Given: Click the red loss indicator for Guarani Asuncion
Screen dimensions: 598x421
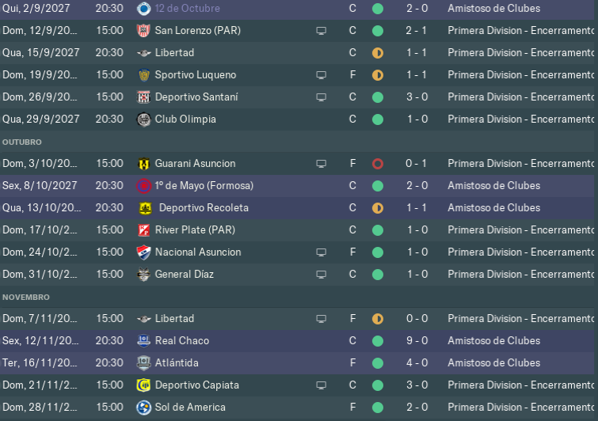Looking at the screenshot, I should click(x=378, y=164).
